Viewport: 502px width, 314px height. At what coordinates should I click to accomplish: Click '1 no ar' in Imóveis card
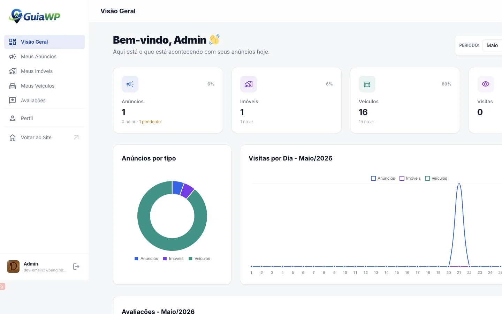pos(246,122)
